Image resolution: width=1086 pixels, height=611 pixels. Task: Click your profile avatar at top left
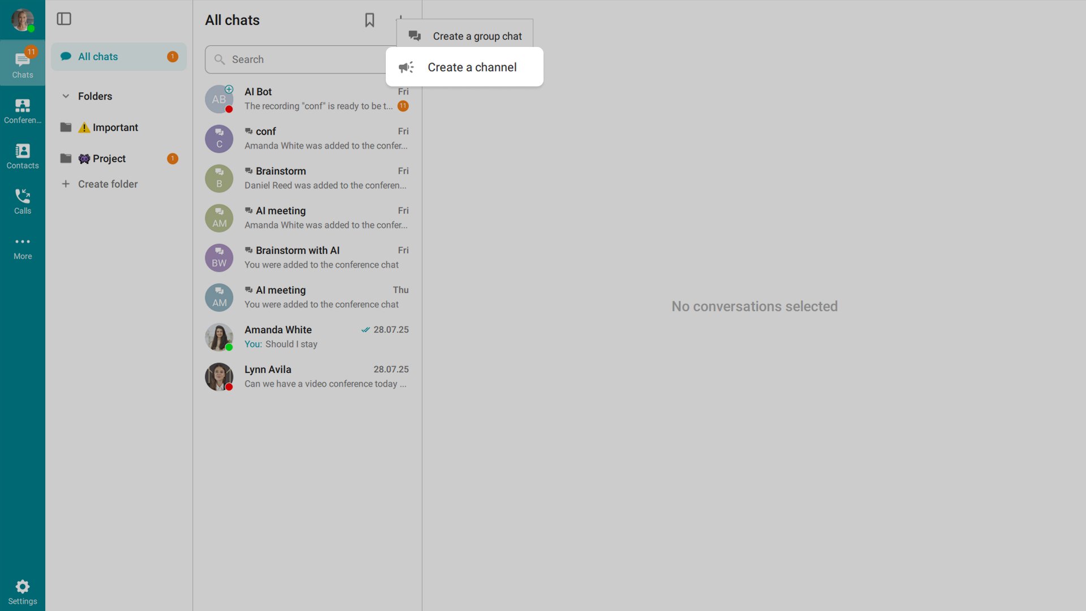pyautogui.click(x=23, y=20)
